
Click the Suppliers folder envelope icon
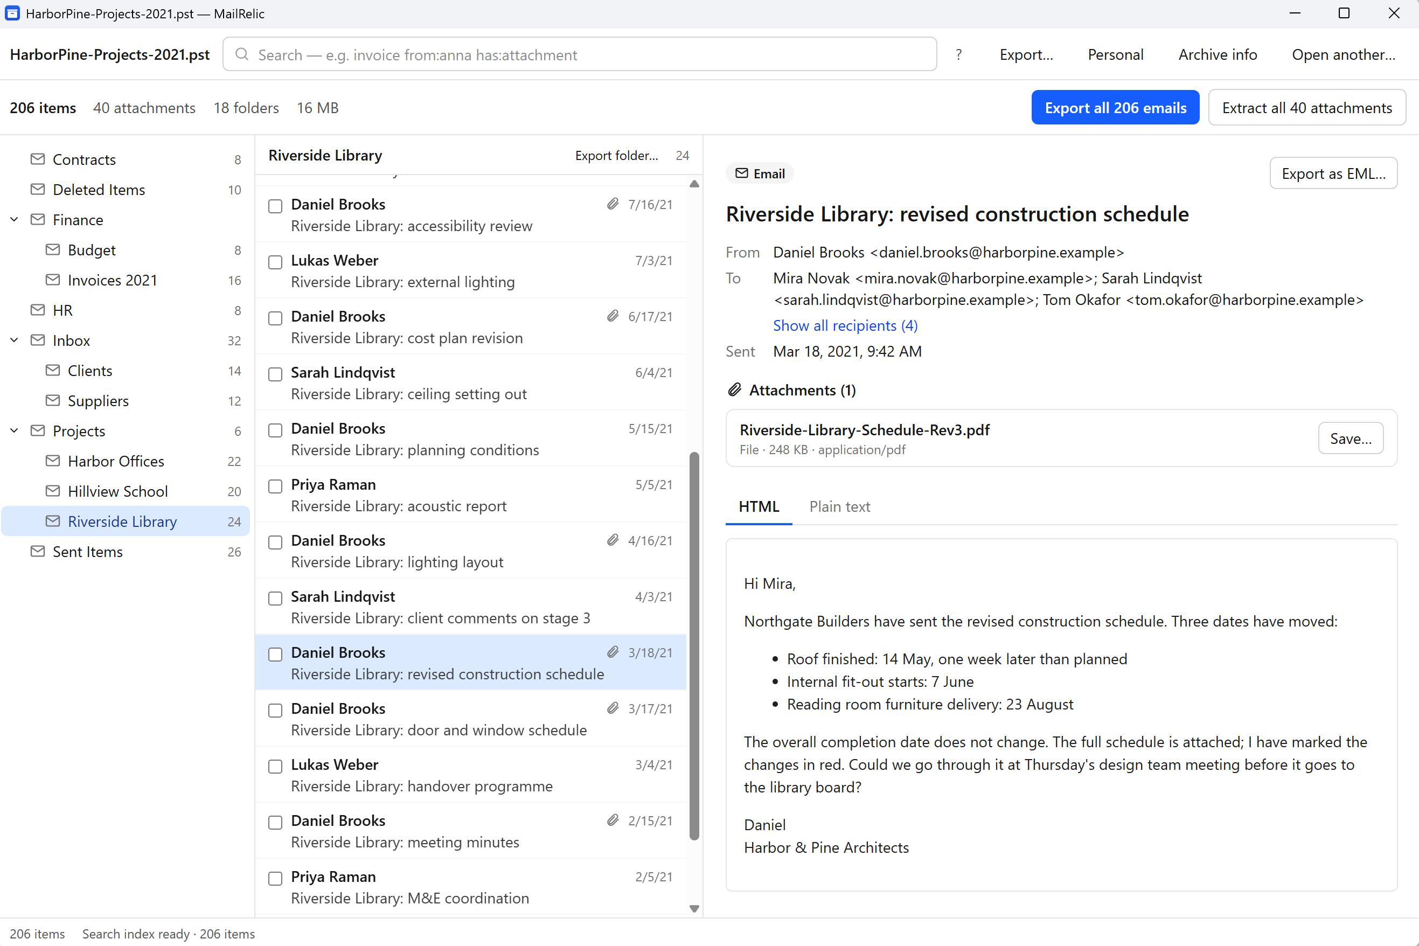click(x=52, y=400)
